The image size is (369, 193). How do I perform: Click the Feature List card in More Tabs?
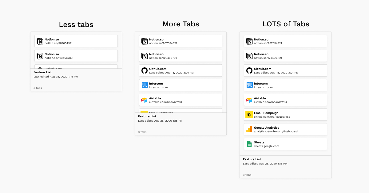pyautogui.click(x=181, y=123)
